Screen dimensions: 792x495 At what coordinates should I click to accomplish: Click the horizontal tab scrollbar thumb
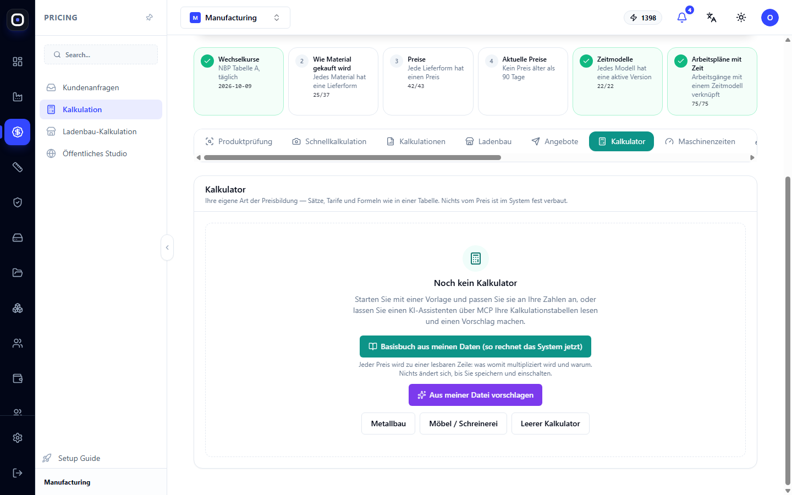click(353, 158)
